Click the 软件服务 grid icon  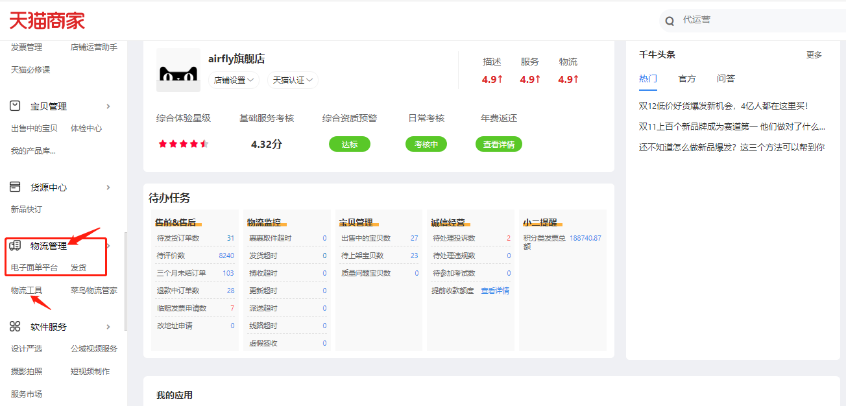pos(15,326)
